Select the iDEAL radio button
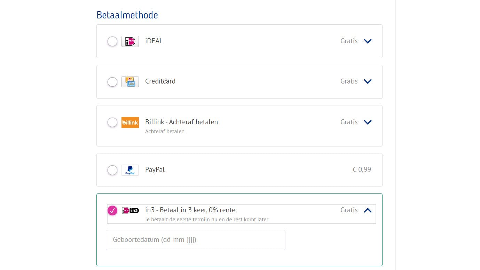 112,41
